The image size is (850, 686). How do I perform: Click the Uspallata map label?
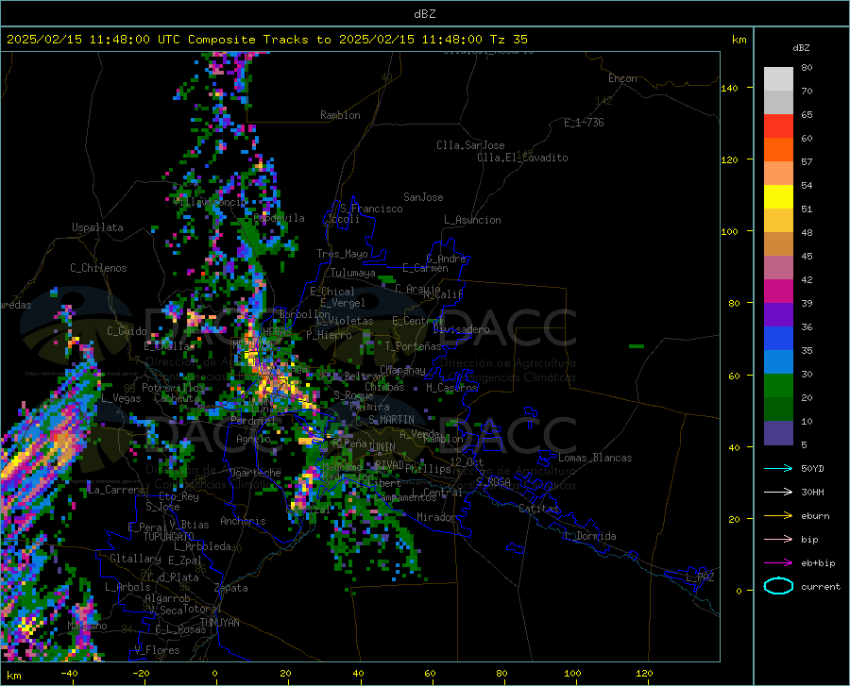pos(97,227)
